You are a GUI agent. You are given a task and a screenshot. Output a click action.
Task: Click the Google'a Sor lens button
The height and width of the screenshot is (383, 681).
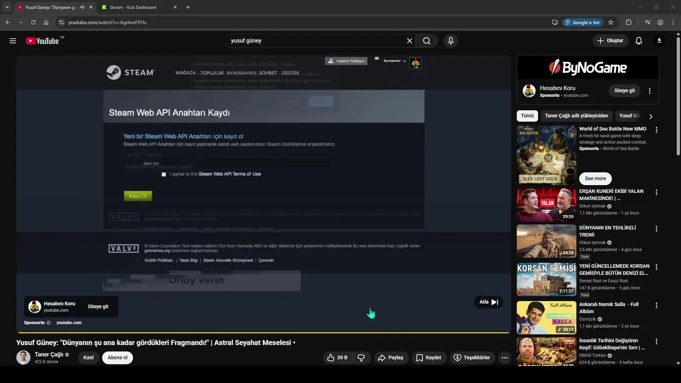[x=583, y=22]
